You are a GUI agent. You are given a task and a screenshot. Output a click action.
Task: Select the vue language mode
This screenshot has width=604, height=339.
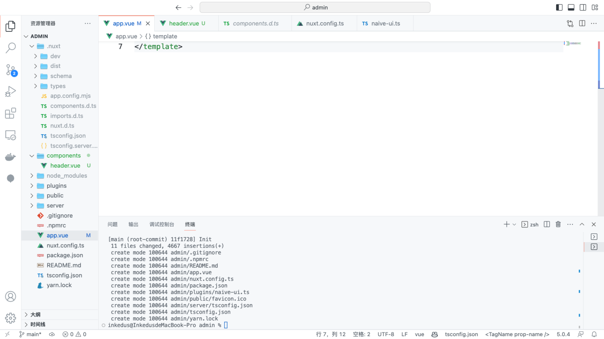[420, 334]
